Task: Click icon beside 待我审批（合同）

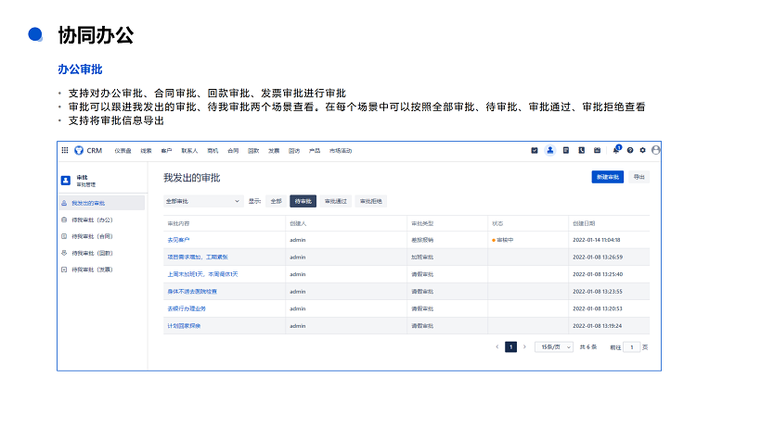Action: (x=64, y=236)
